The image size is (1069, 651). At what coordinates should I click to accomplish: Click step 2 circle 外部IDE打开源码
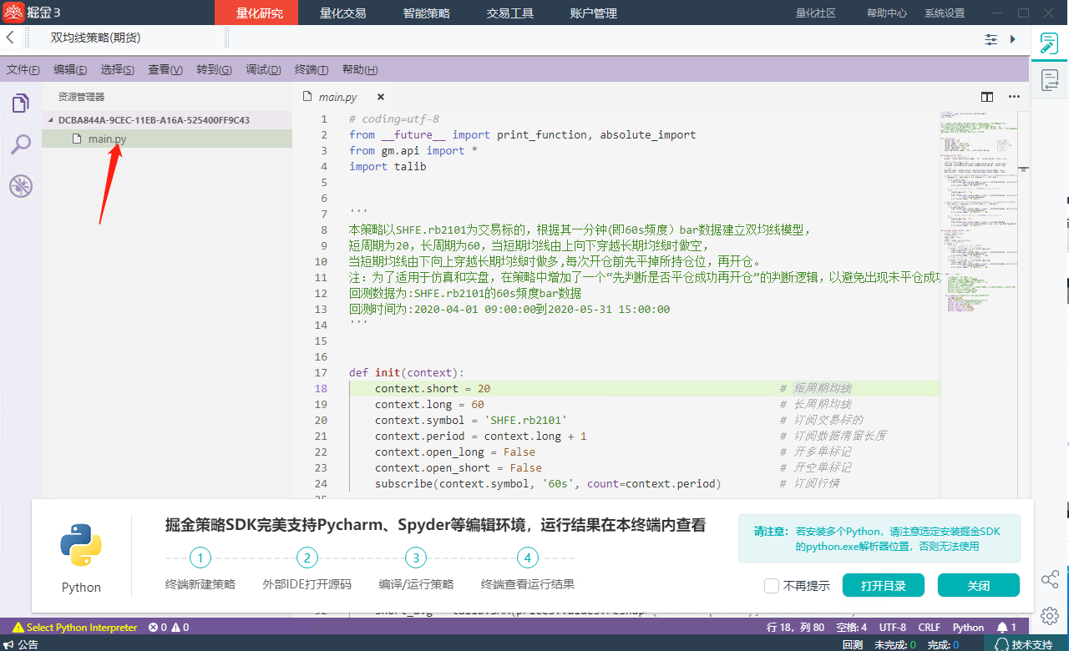coord(307,558)
